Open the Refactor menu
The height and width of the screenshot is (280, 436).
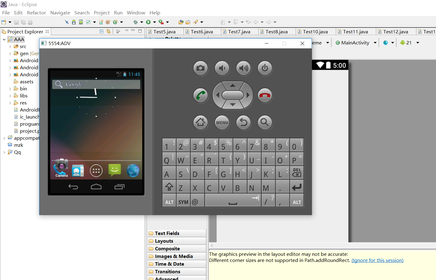(x=36, y=13)
